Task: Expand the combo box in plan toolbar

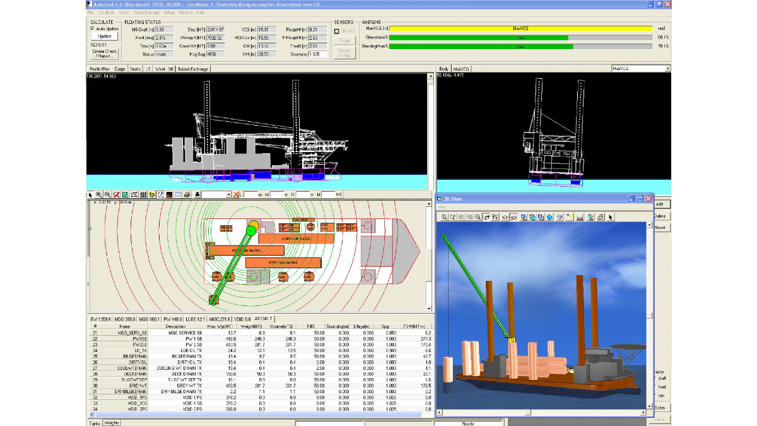Action: [228, 195]
